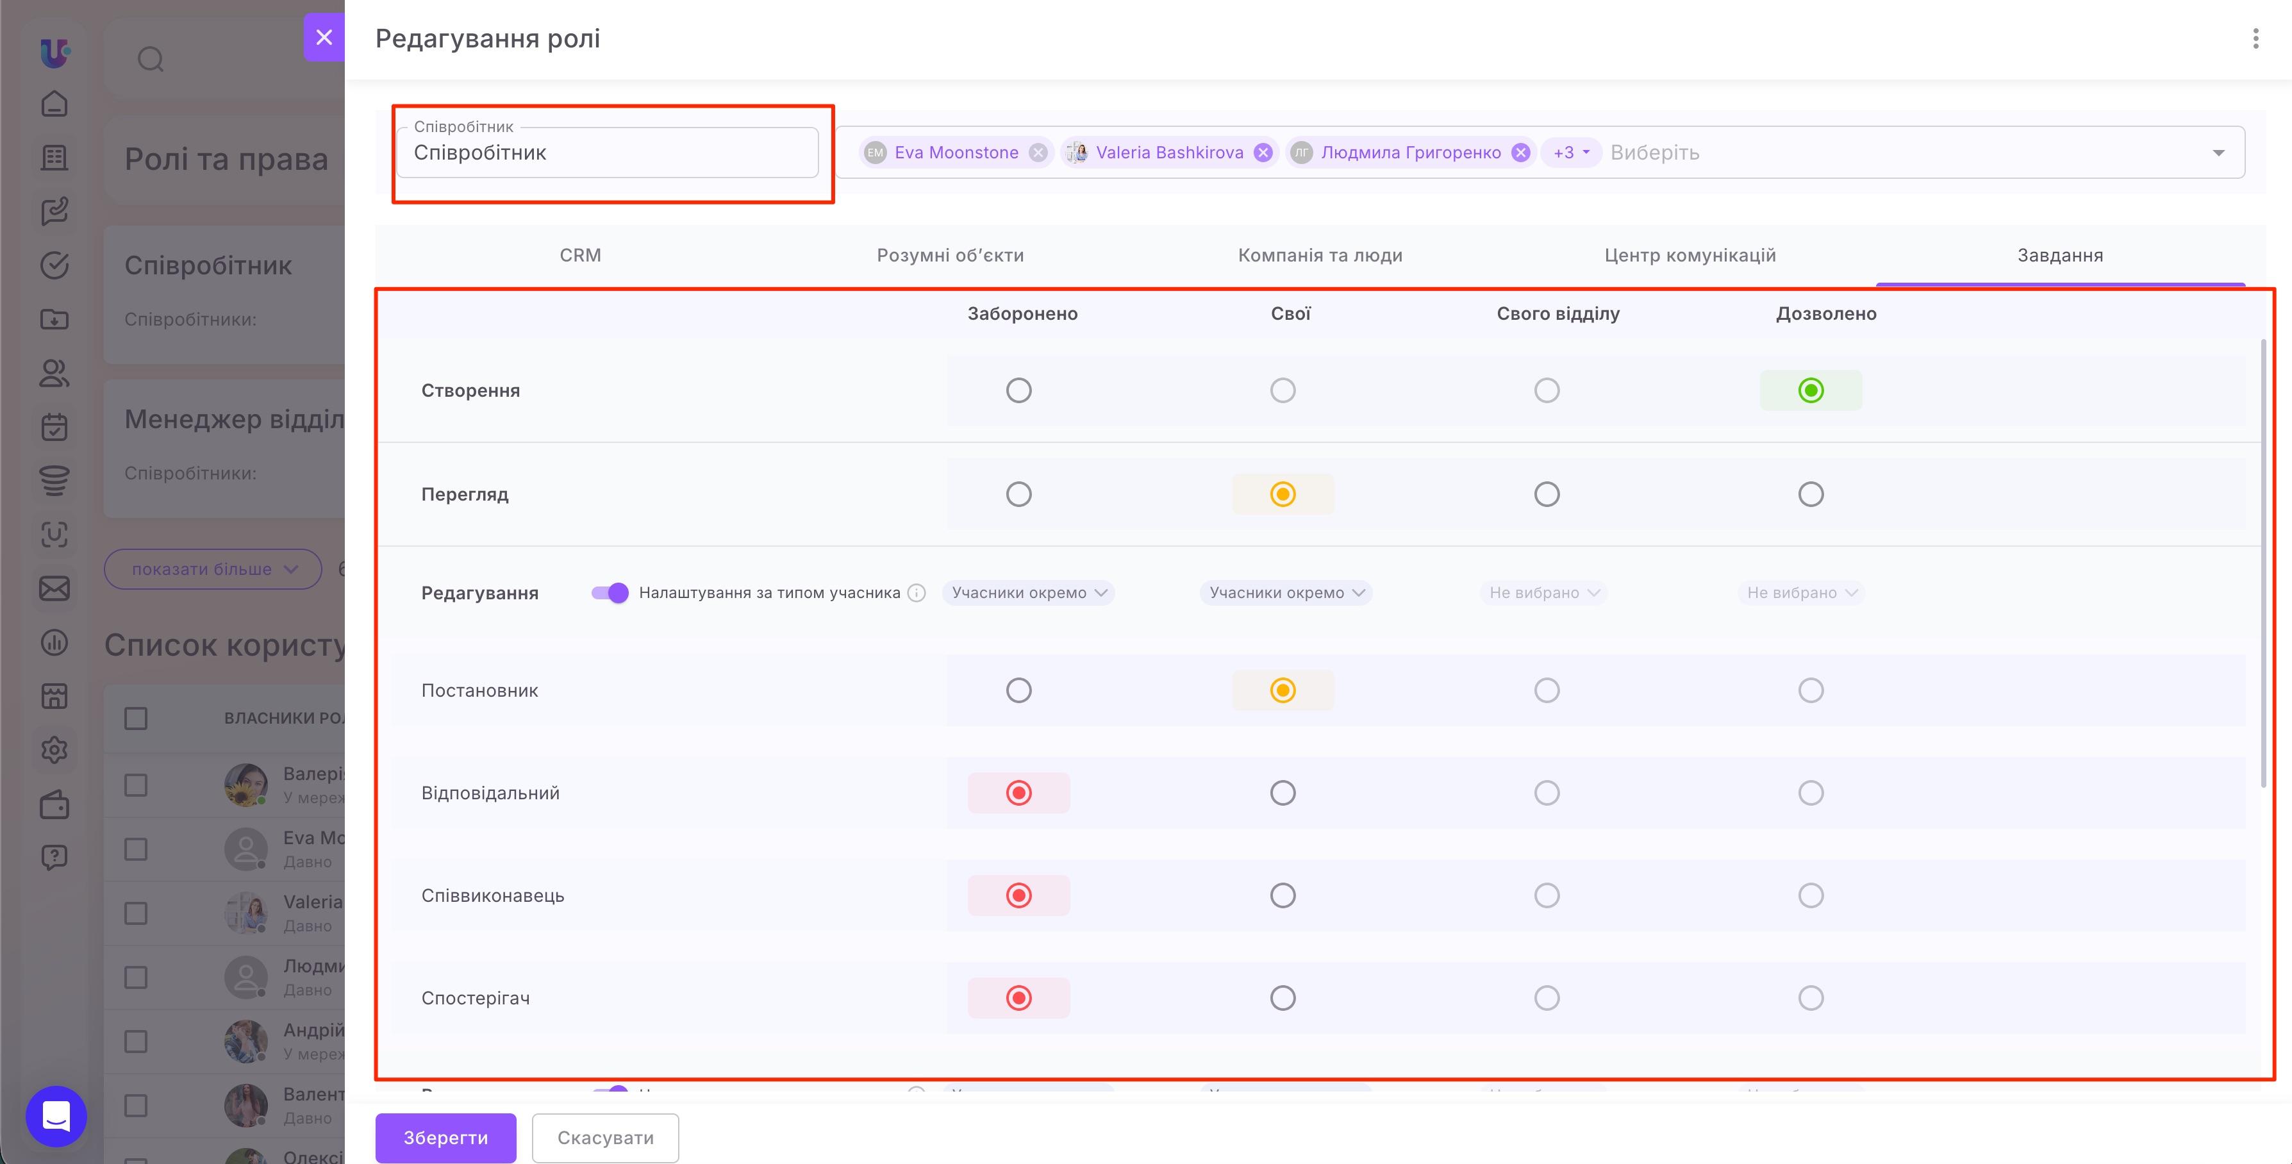Click the mail envelope sidebar icon
2292x1164 pixels.
pyautogui.click(x=54, y=588)
